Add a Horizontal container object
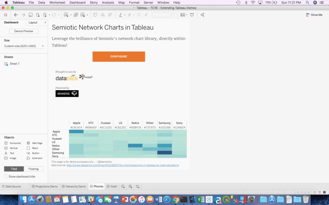The image size is (329, 205). tap(13, 143)
